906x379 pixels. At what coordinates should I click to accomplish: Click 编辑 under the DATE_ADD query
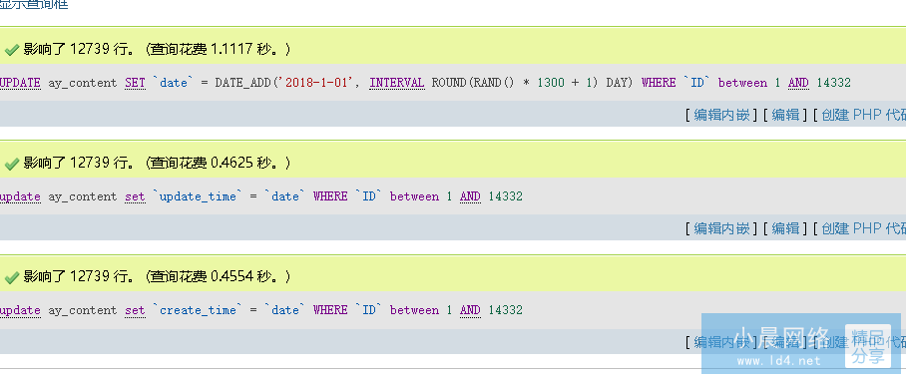(x=785, y=115)
